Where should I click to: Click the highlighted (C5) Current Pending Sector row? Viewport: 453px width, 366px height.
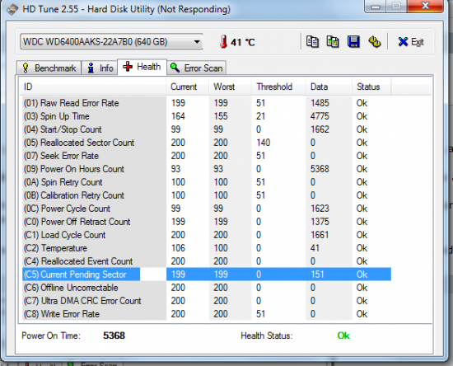[207, 274]
